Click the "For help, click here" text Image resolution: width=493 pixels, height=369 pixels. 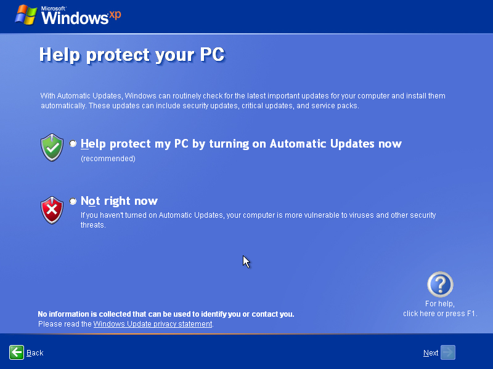pos(439,309)
